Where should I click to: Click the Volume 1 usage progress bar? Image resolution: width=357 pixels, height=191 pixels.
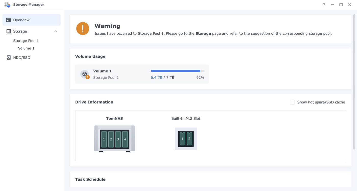(x=177, y=71)
